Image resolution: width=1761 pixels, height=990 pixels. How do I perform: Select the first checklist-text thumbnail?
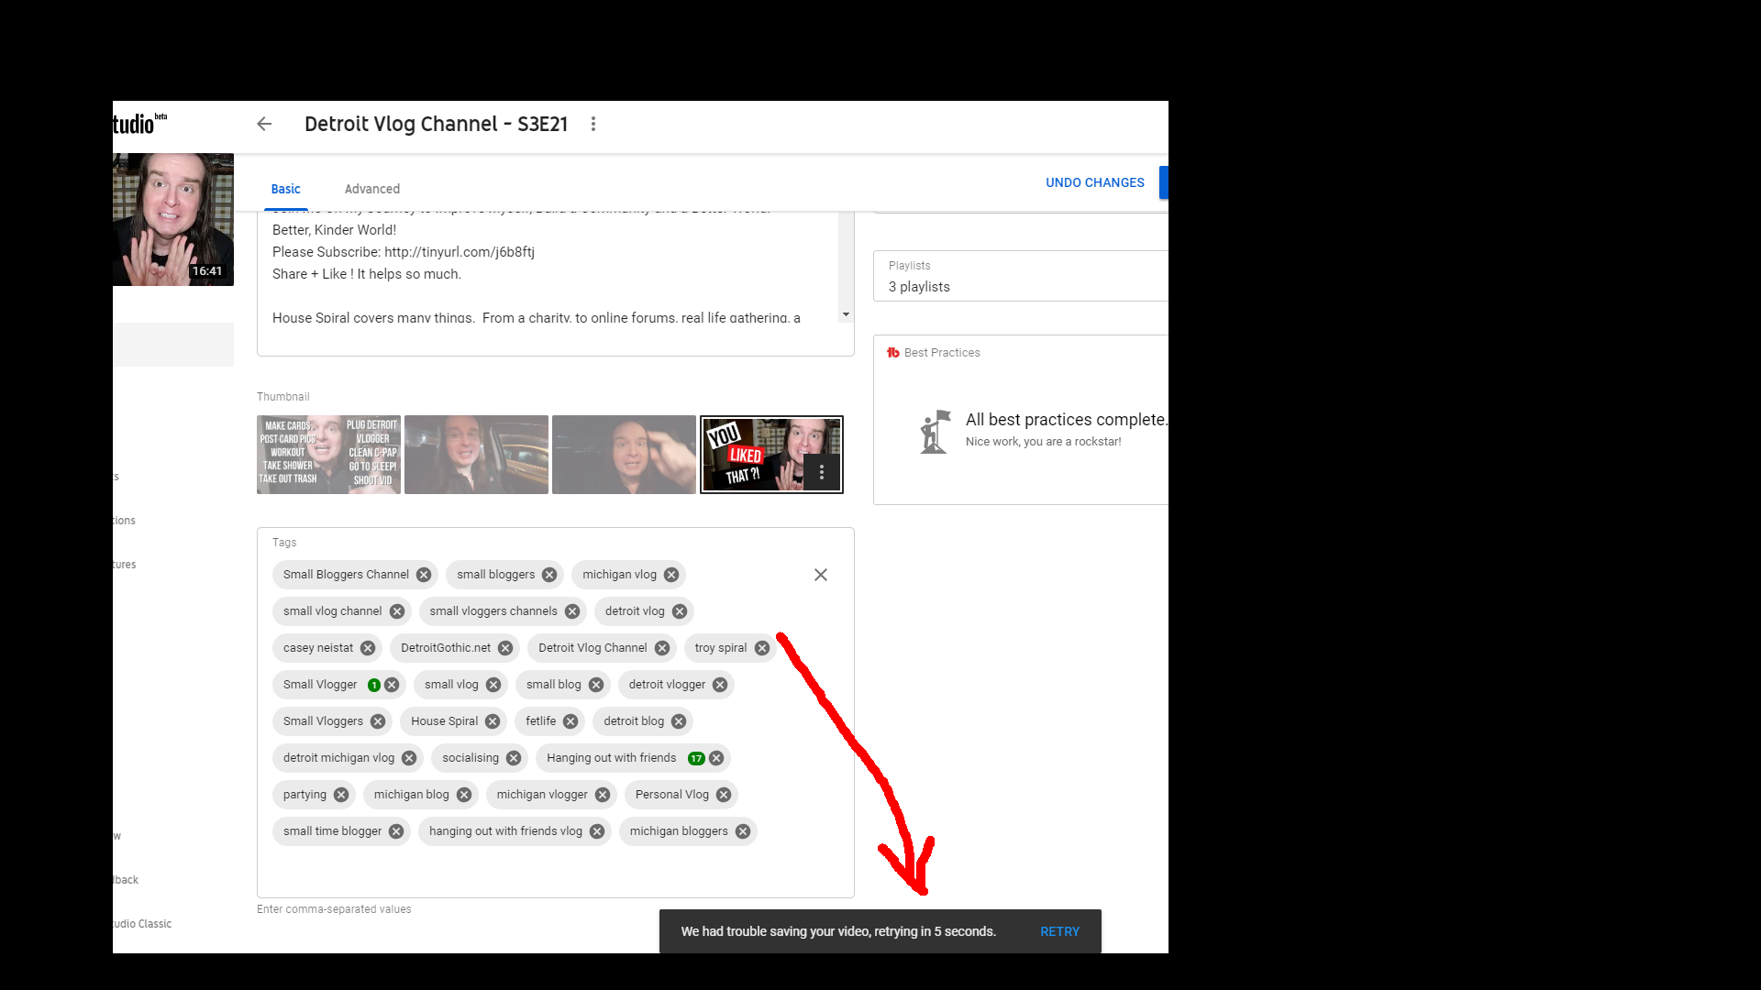(x=328, y=455)
